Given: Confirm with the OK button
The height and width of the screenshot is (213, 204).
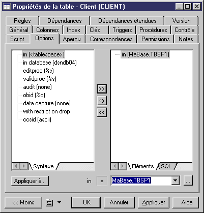Looking at the screenshot, I should (x=86, y=202).
